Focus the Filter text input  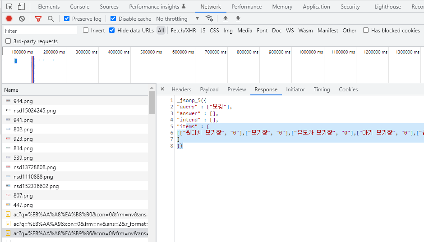coord(40,31)
